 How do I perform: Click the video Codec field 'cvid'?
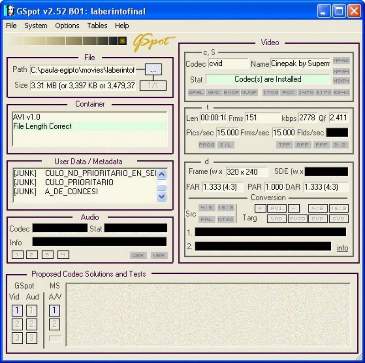[228, 64]
